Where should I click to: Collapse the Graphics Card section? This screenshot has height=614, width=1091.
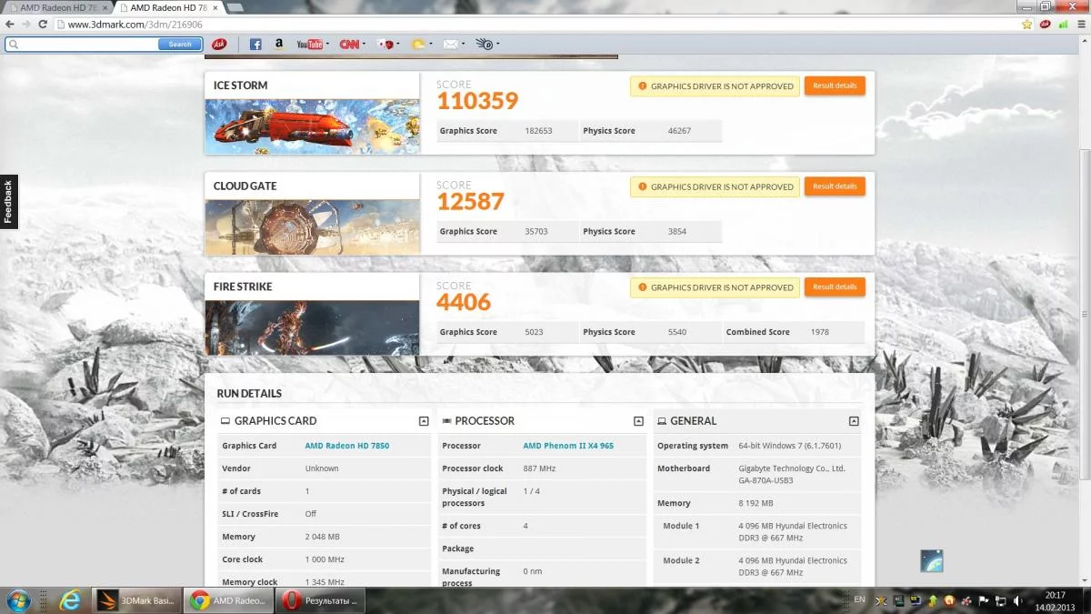click(x=424, y=421)
